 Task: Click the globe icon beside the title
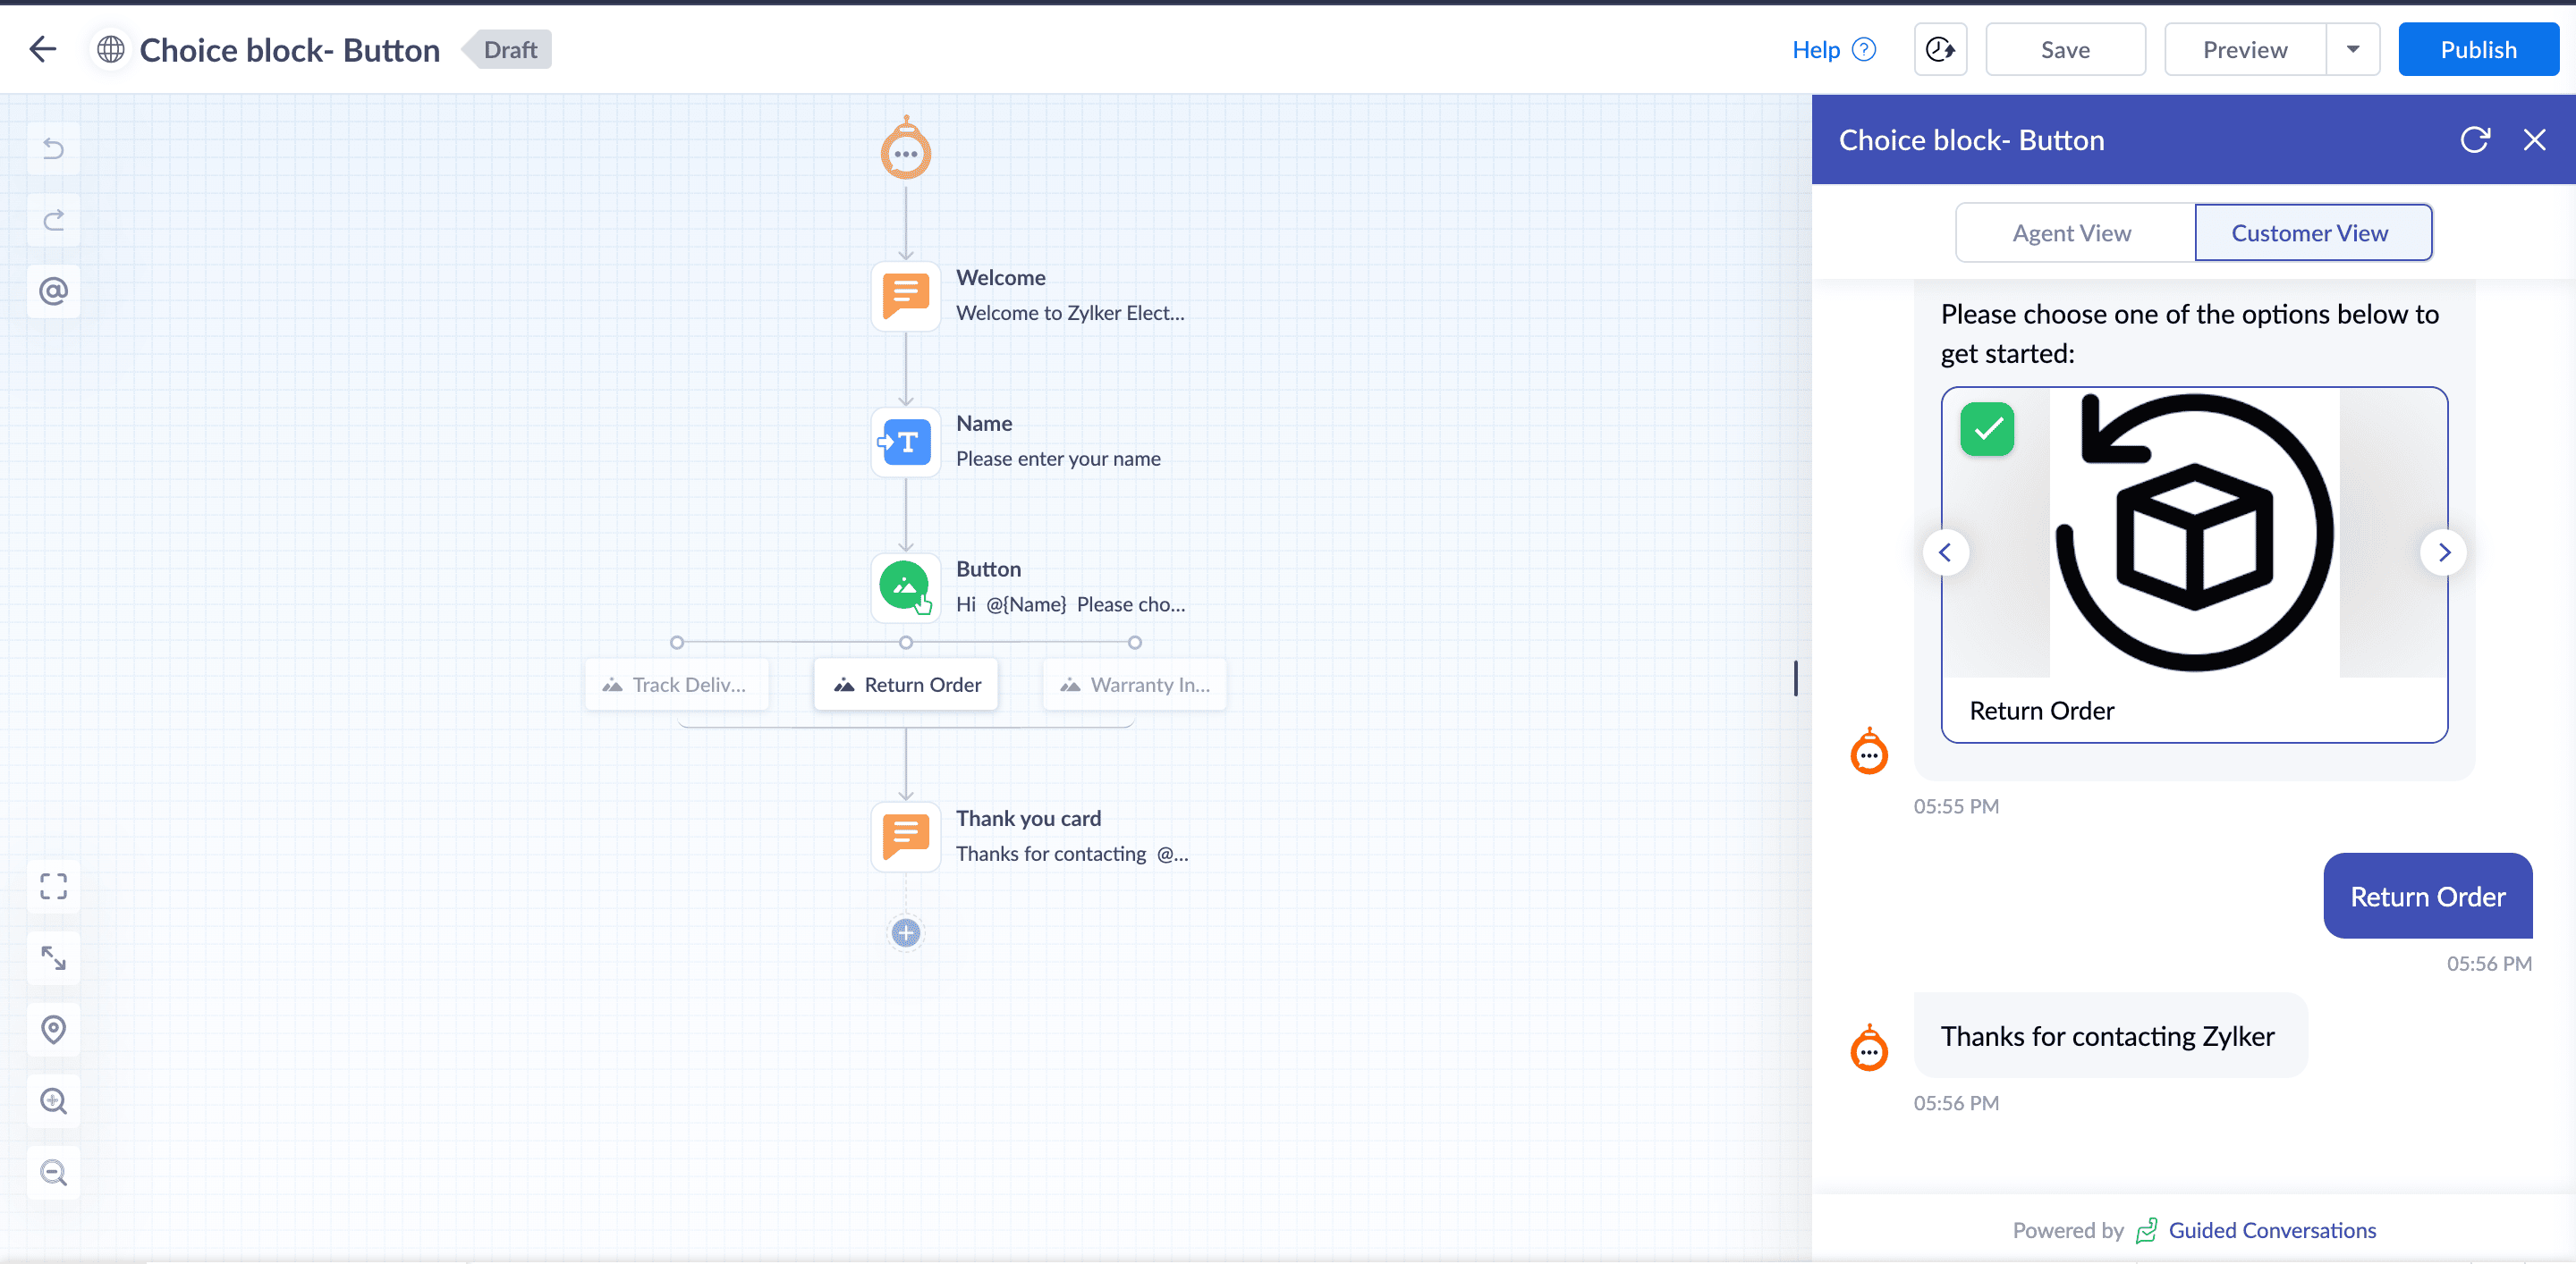111,49
